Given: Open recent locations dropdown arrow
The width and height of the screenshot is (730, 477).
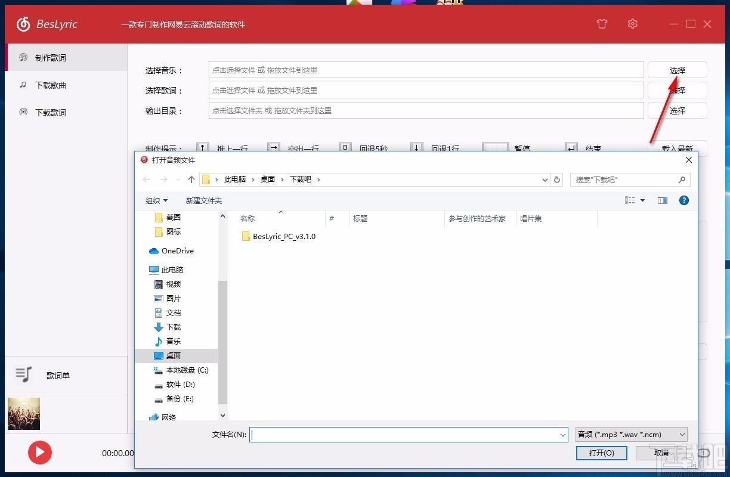Looking at the screenshot, I should click(178, 179).
